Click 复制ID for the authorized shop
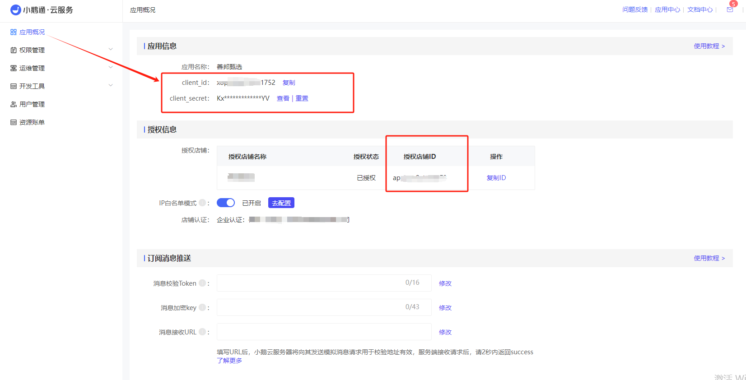The height and width of the screenshot is (380, 746). (496, 178)
